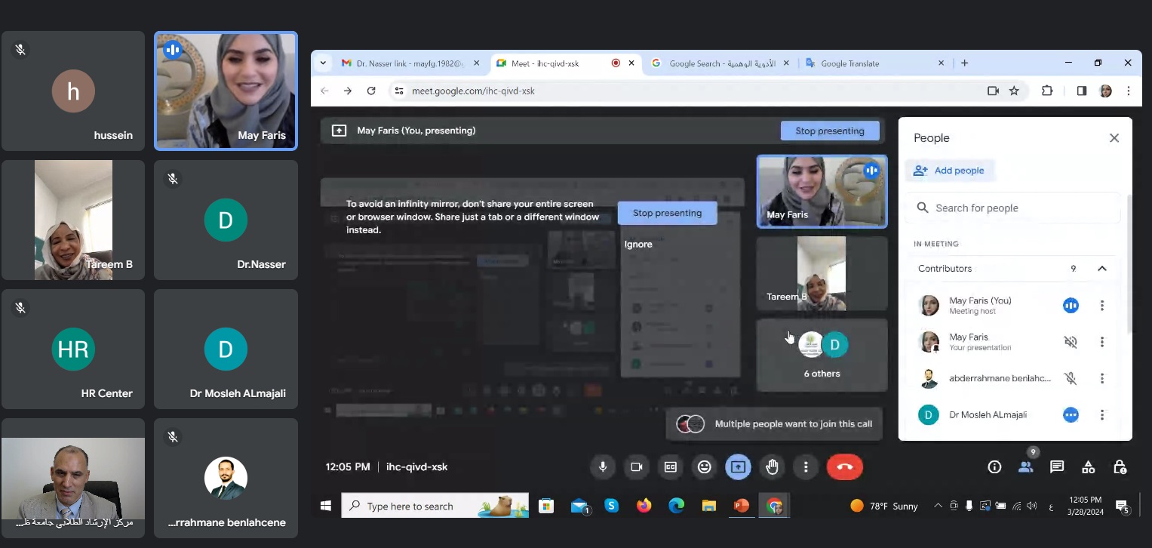This screenshot has width=1152, height=548.
Task: Turn on closed captions
Action: (670, 467)
